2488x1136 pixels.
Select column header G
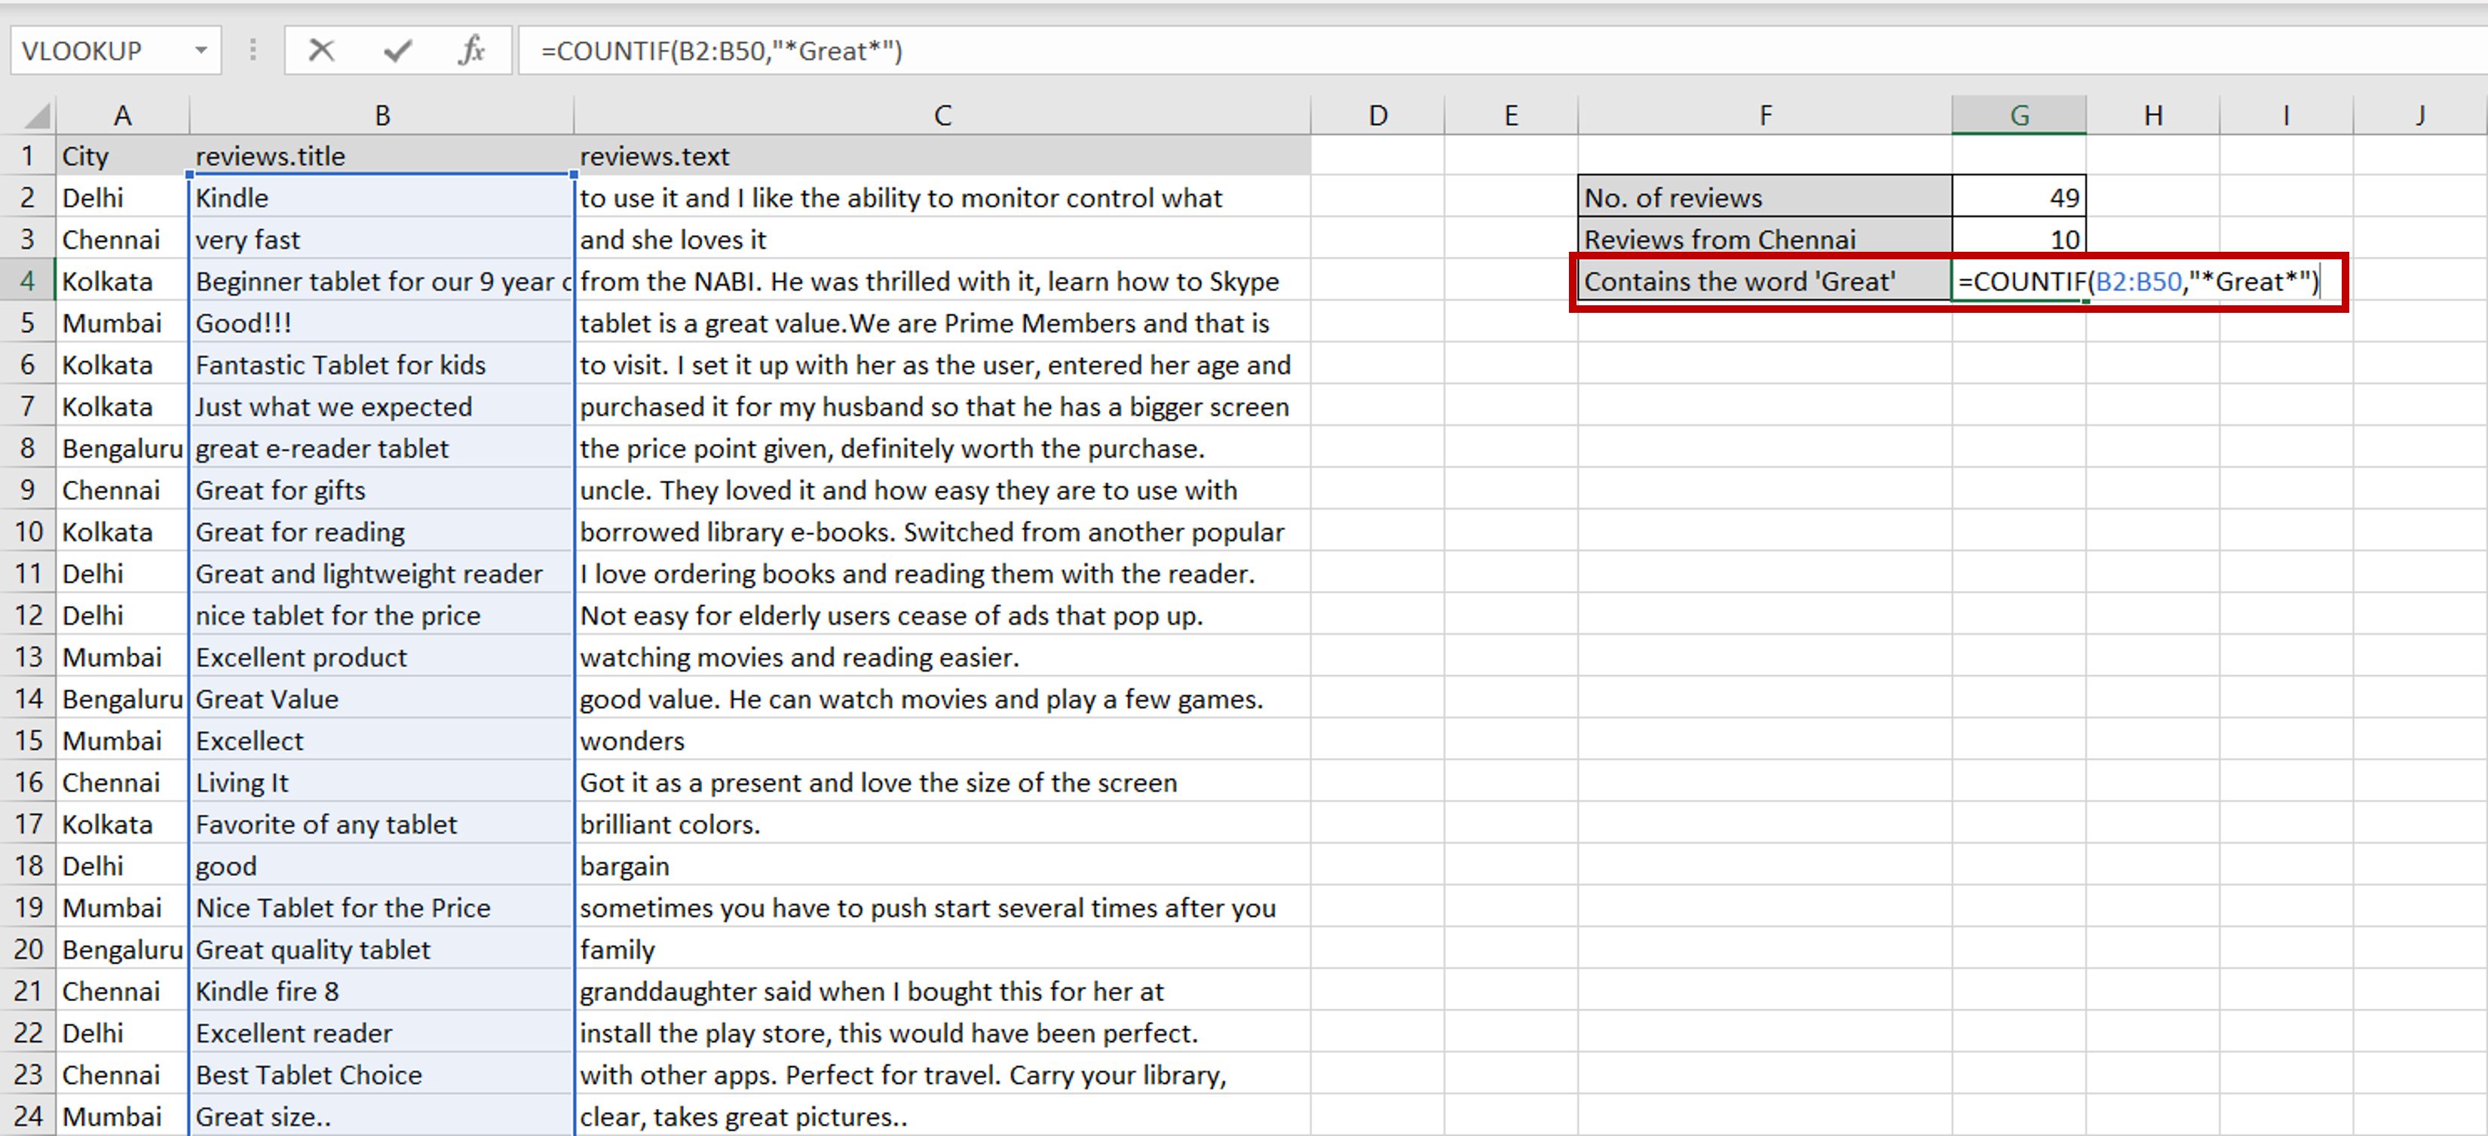2020,113
